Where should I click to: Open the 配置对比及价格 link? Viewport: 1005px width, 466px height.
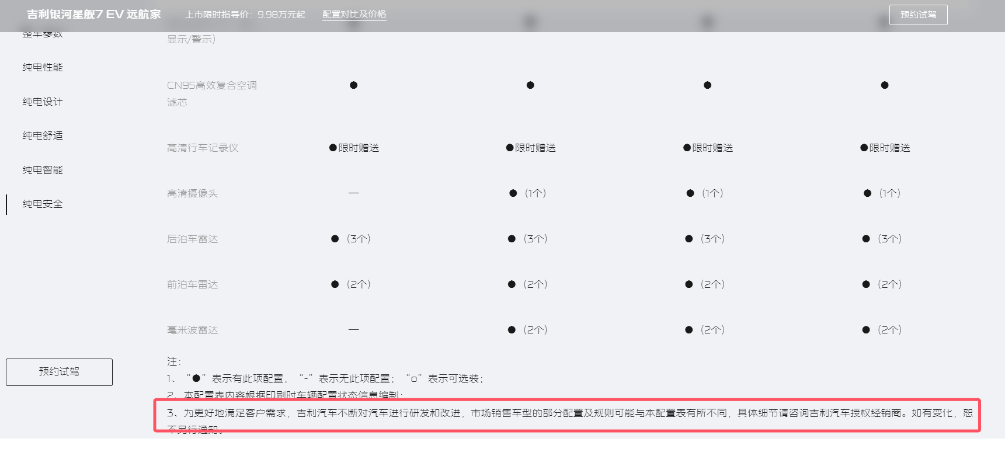pos(354,14)
